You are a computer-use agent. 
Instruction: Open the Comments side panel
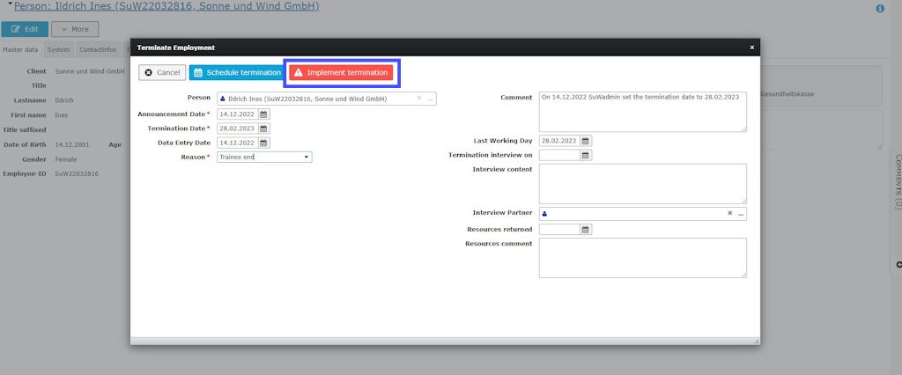[x=898, y=181]
